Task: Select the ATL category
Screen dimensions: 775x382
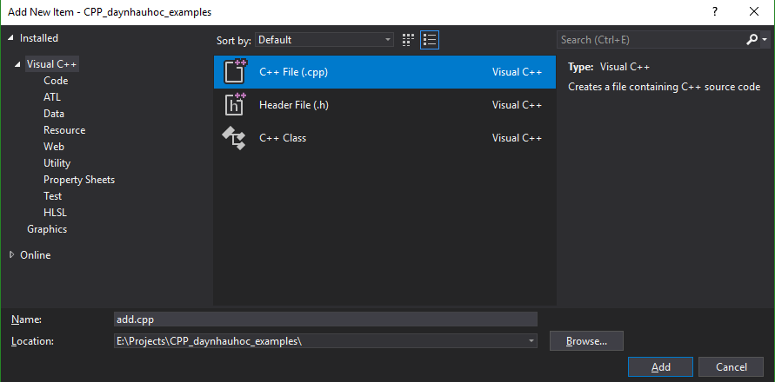Action: point(52,97)
